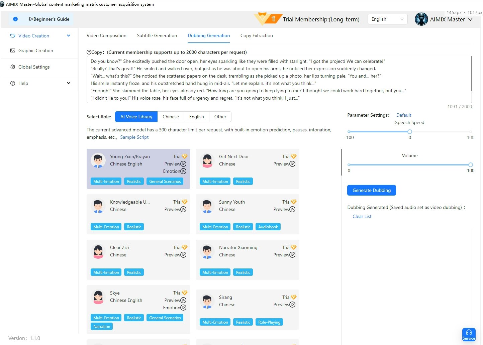483x345 pixels.
Task: Click the Narrator Xiaoming avatar
Action: [x=207, y=251]
